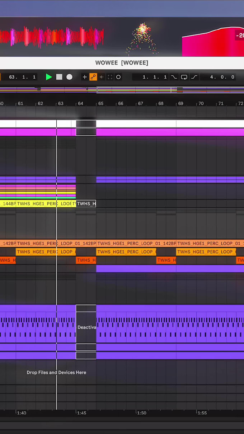Toggle the Loop switch
This screenshot has width=244, height=434.
point(184,77)
